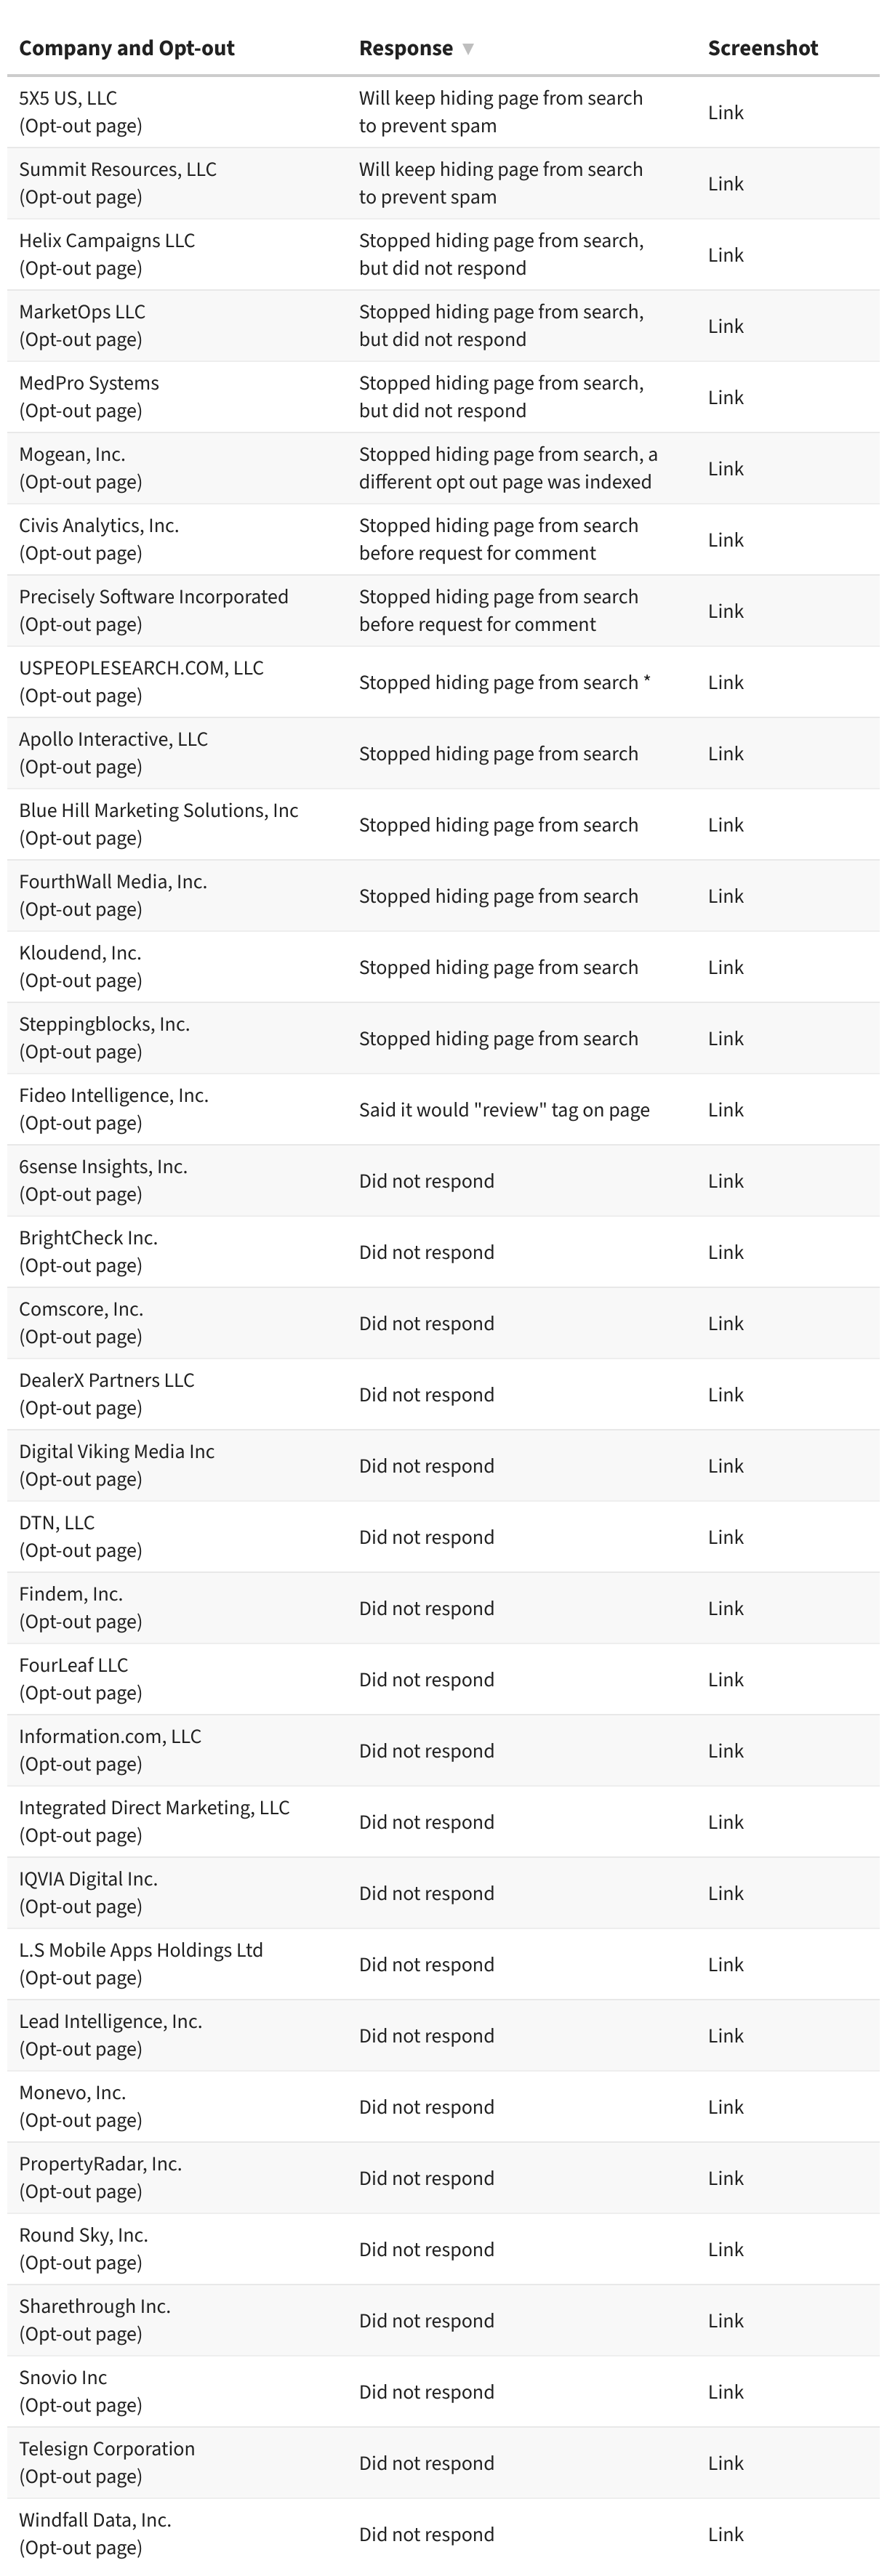This screenshot has width=887, height=2576.
Task: Open Fideo Intelligence opt-out page link
Action: (80, 1123)
